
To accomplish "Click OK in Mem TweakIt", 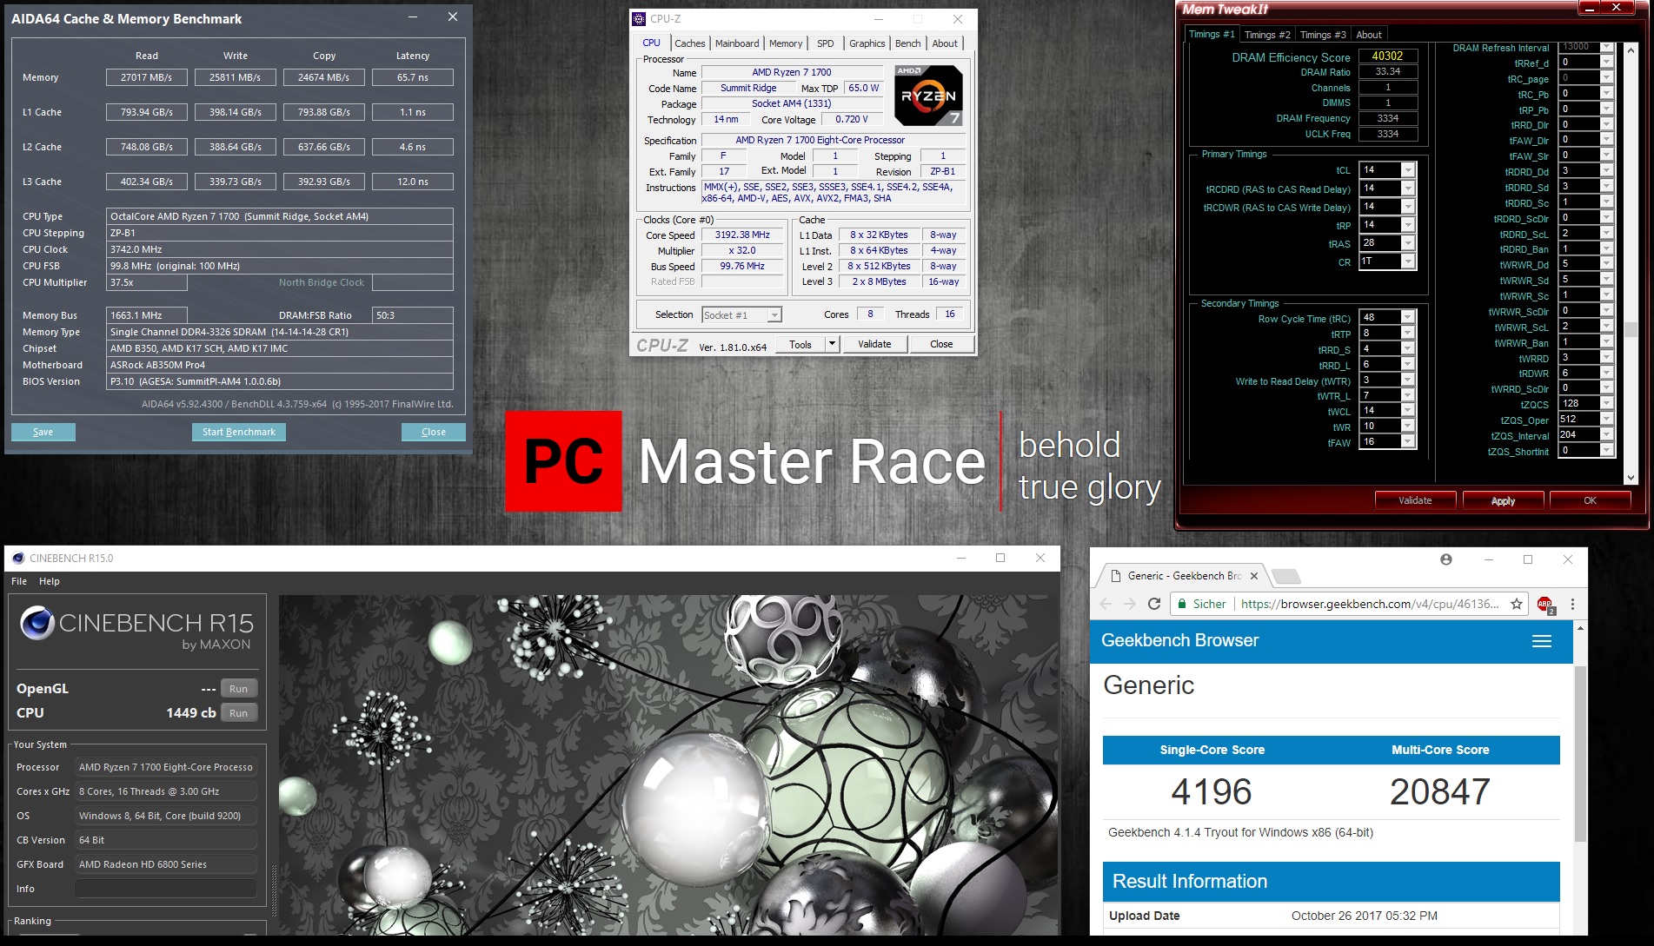I will click(x=1590, y=500).
